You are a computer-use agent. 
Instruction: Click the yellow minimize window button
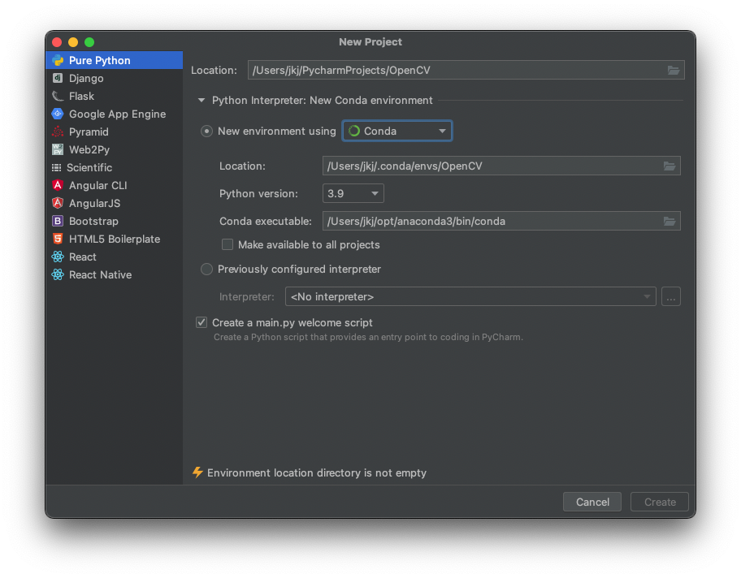(x=73, y=42)
